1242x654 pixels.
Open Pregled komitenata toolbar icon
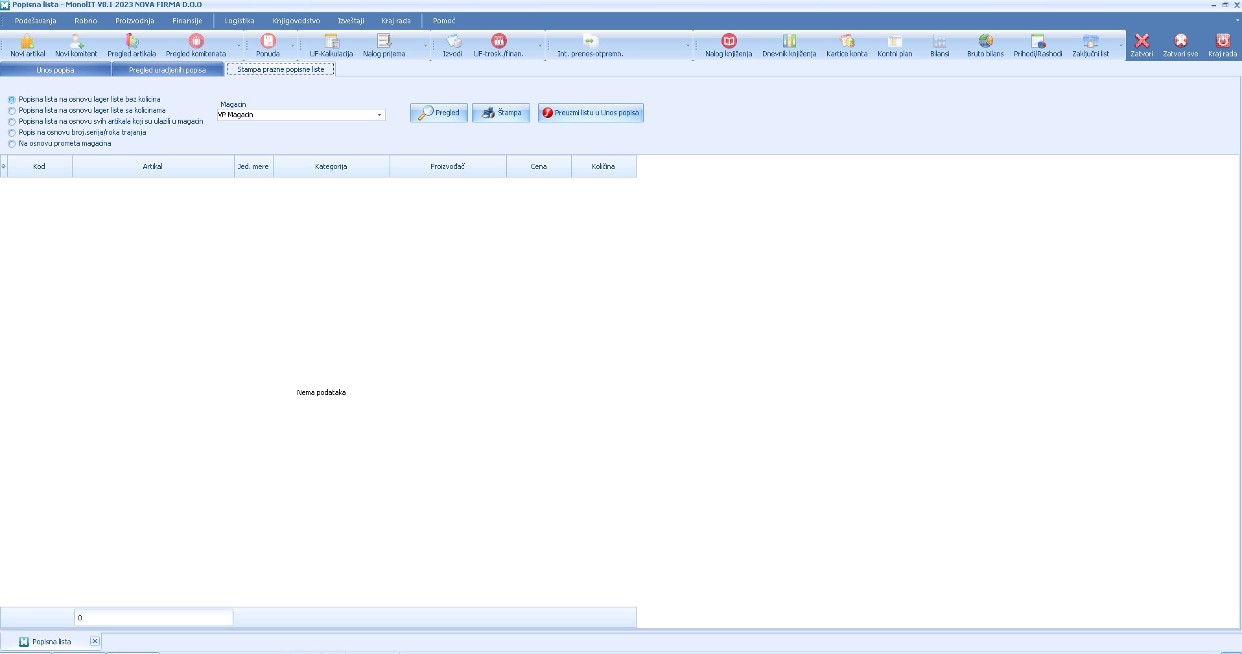196,45
